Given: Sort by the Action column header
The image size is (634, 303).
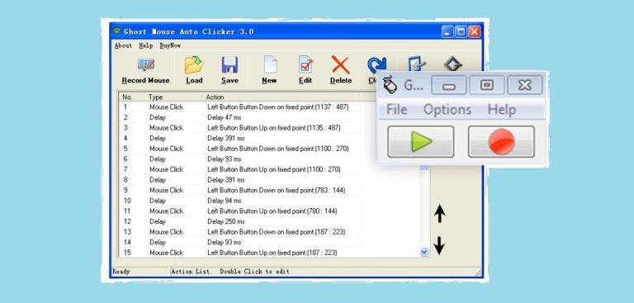Looking at the screenshot, I should (x=281, y=97).
